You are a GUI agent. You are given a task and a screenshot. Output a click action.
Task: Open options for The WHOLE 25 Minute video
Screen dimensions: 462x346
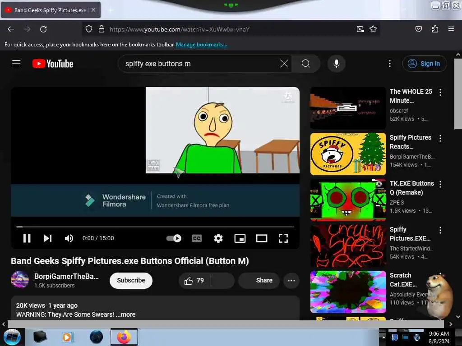tap(440, 92)
